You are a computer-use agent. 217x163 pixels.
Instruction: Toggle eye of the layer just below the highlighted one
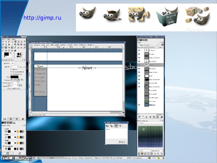[139, 69]
